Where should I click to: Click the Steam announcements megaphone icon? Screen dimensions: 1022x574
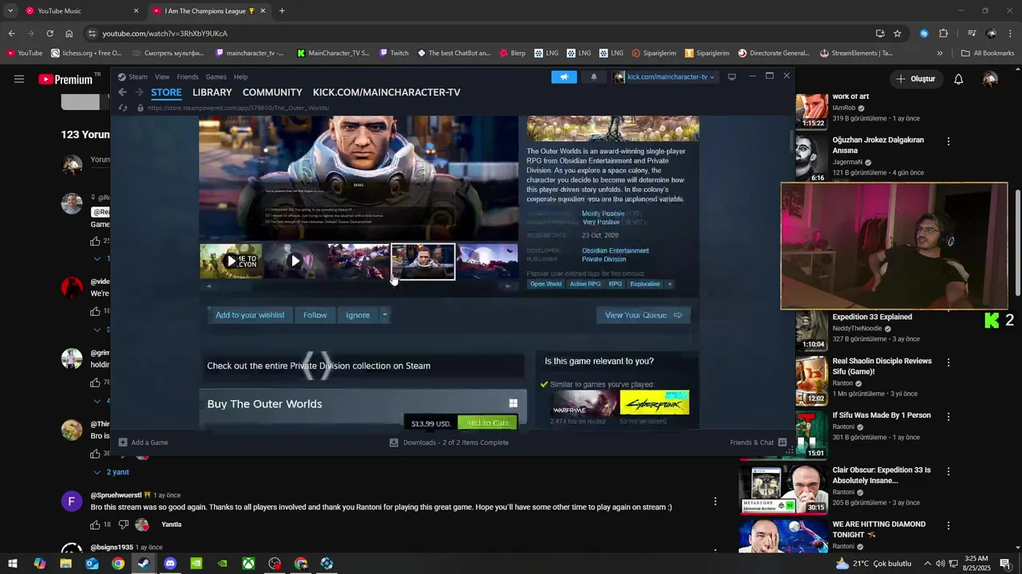(564, 77)
